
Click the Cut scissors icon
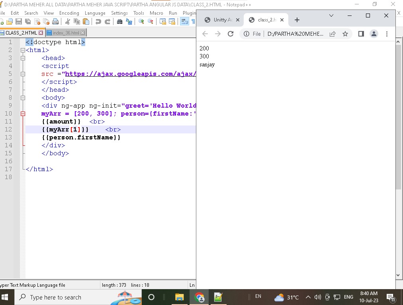point(67,22)
